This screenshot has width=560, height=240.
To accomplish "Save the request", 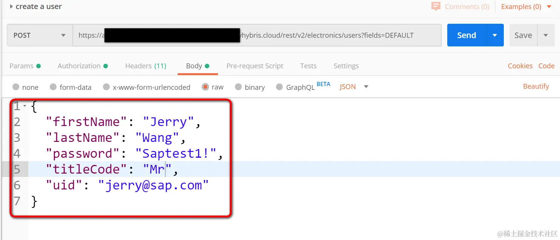I will [523, 35].
